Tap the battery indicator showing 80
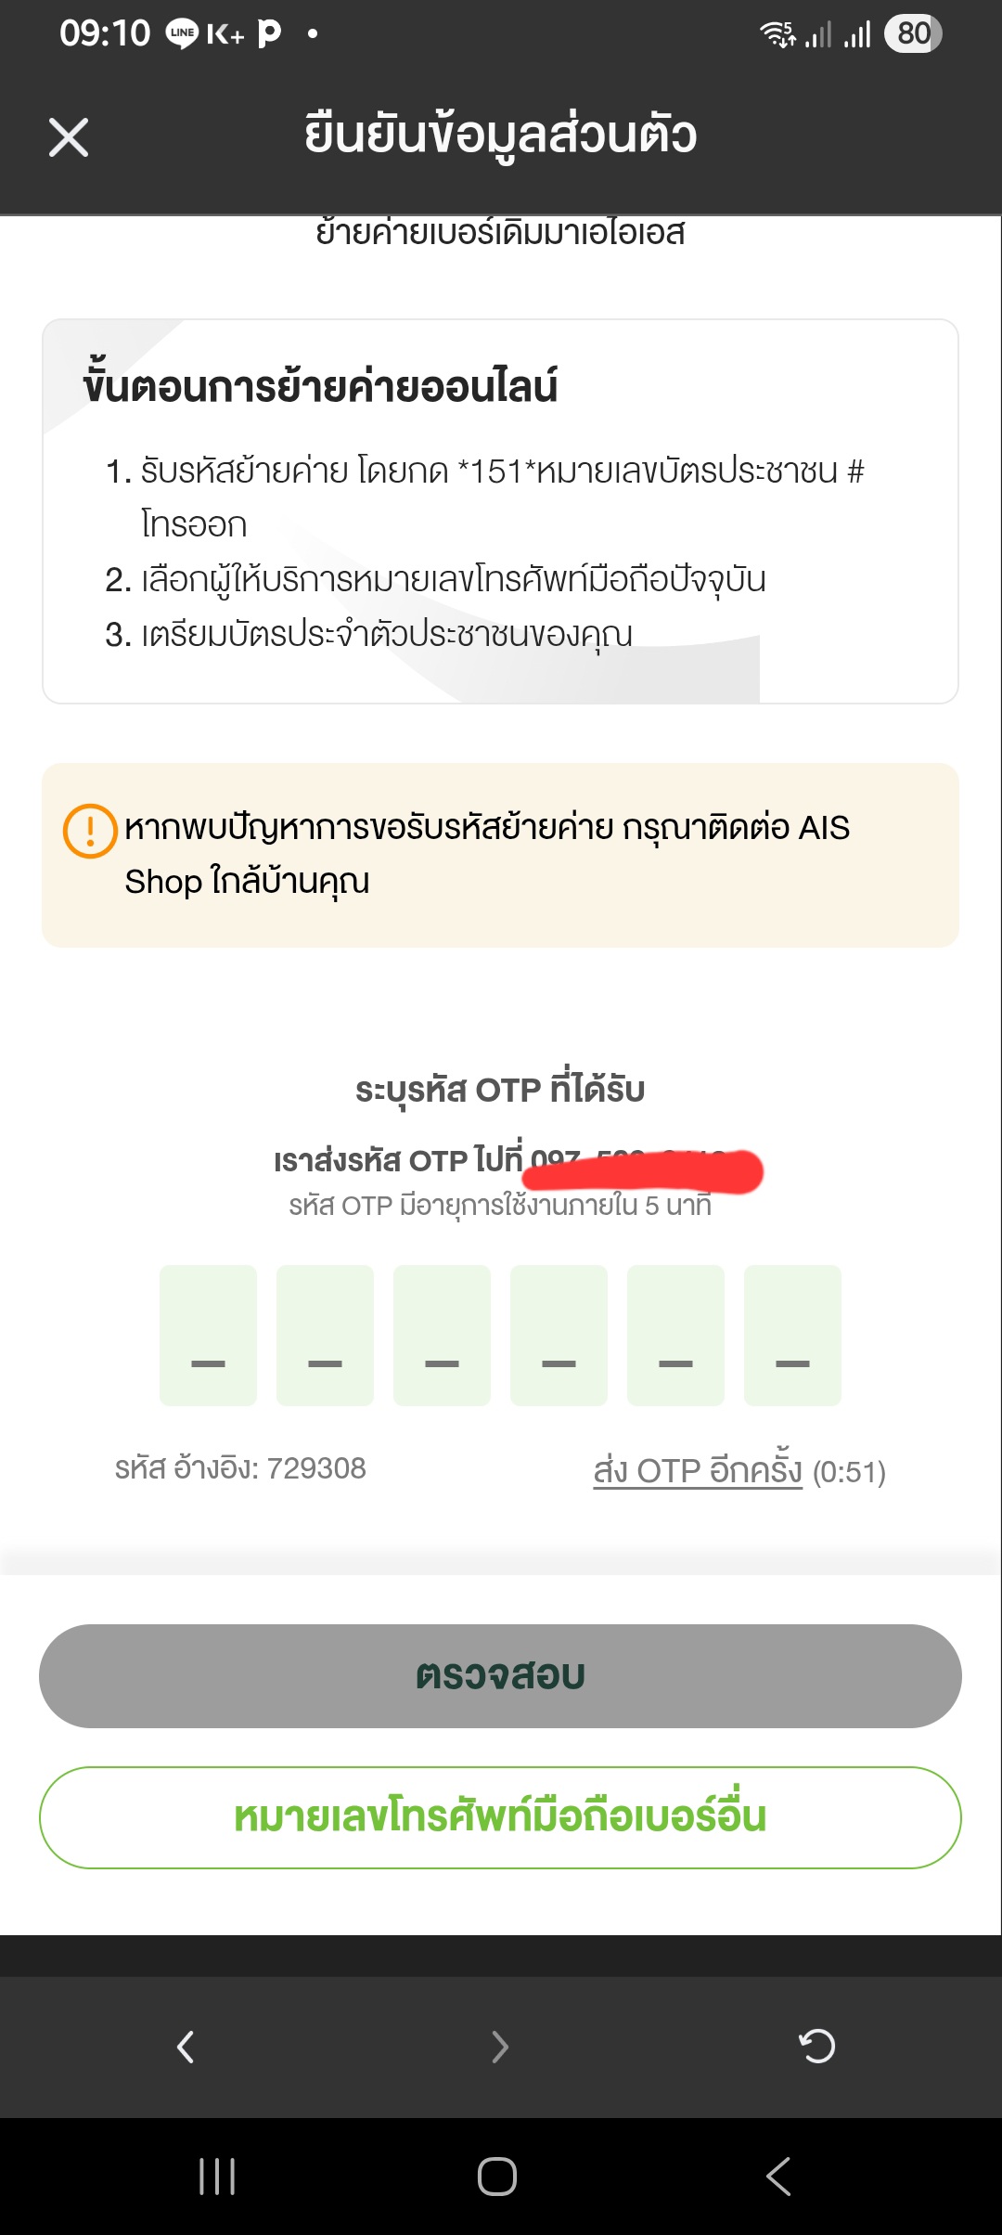Viewport: 1002px width, 2235px height. click(x=913, y=33)
